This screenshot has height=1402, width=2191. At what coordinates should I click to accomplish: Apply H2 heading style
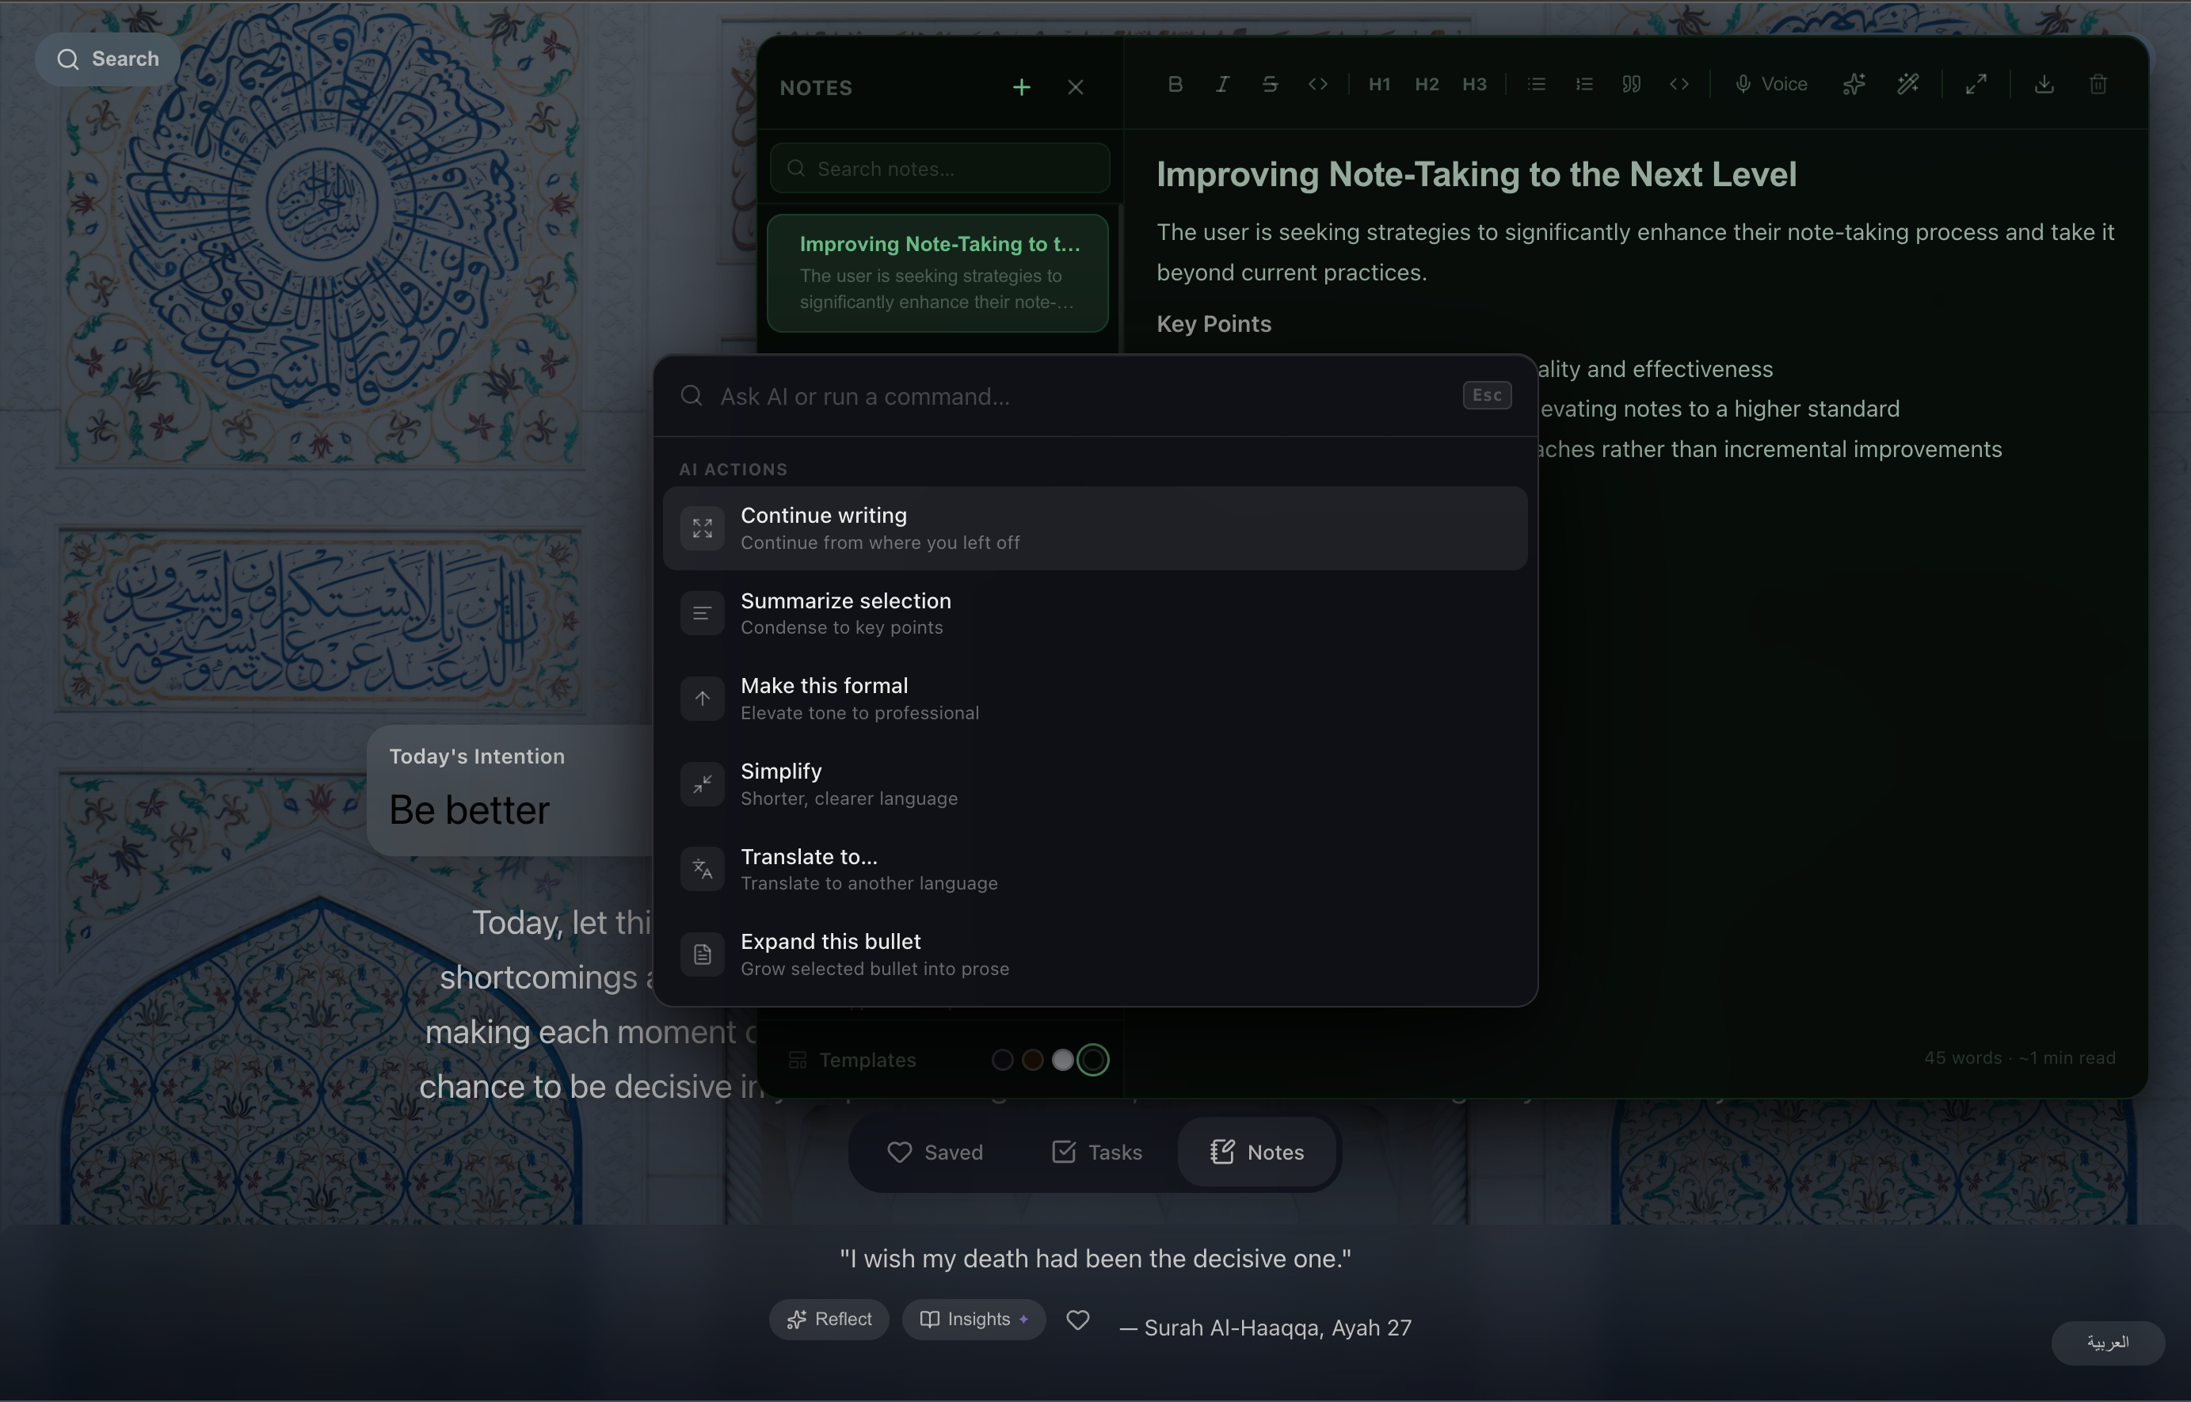point(1427,85)
